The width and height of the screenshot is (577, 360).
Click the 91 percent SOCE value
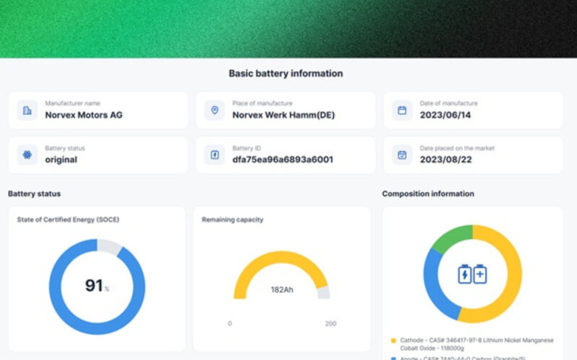[97, 285]
